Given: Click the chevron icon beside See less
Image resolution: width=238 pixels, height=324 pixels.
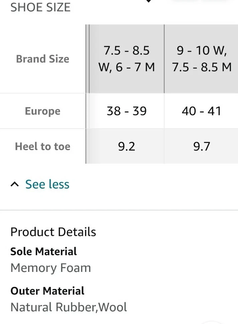Looking at the screenshot, I should (x=14, y=184).
